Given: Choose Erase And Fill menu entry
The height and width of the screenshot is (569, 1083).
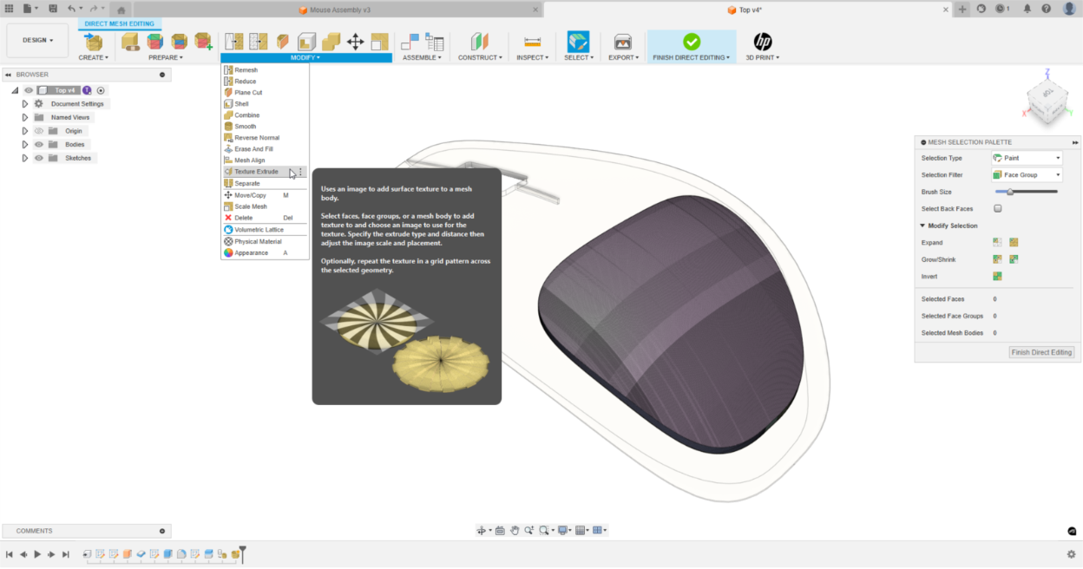Looking at the screenshot, I should point(265,149).
